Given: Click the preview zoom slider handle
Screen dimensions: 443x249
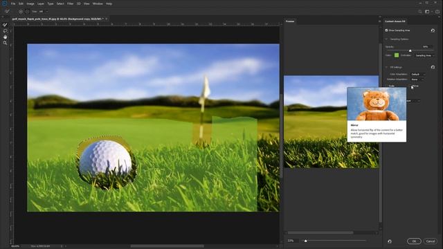Looking at the screenshot, I should [x=305, y=241].
